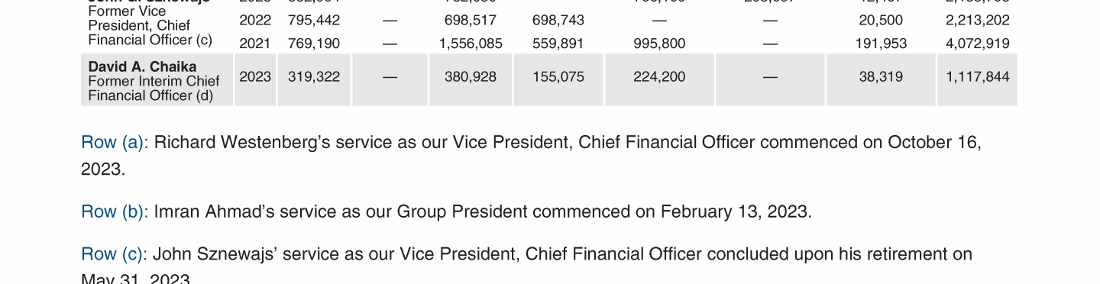This screenshot has width=1100, height=284.
Task: Click the 2,213,202 total for 2022
Action: click(x=978, y=20)
